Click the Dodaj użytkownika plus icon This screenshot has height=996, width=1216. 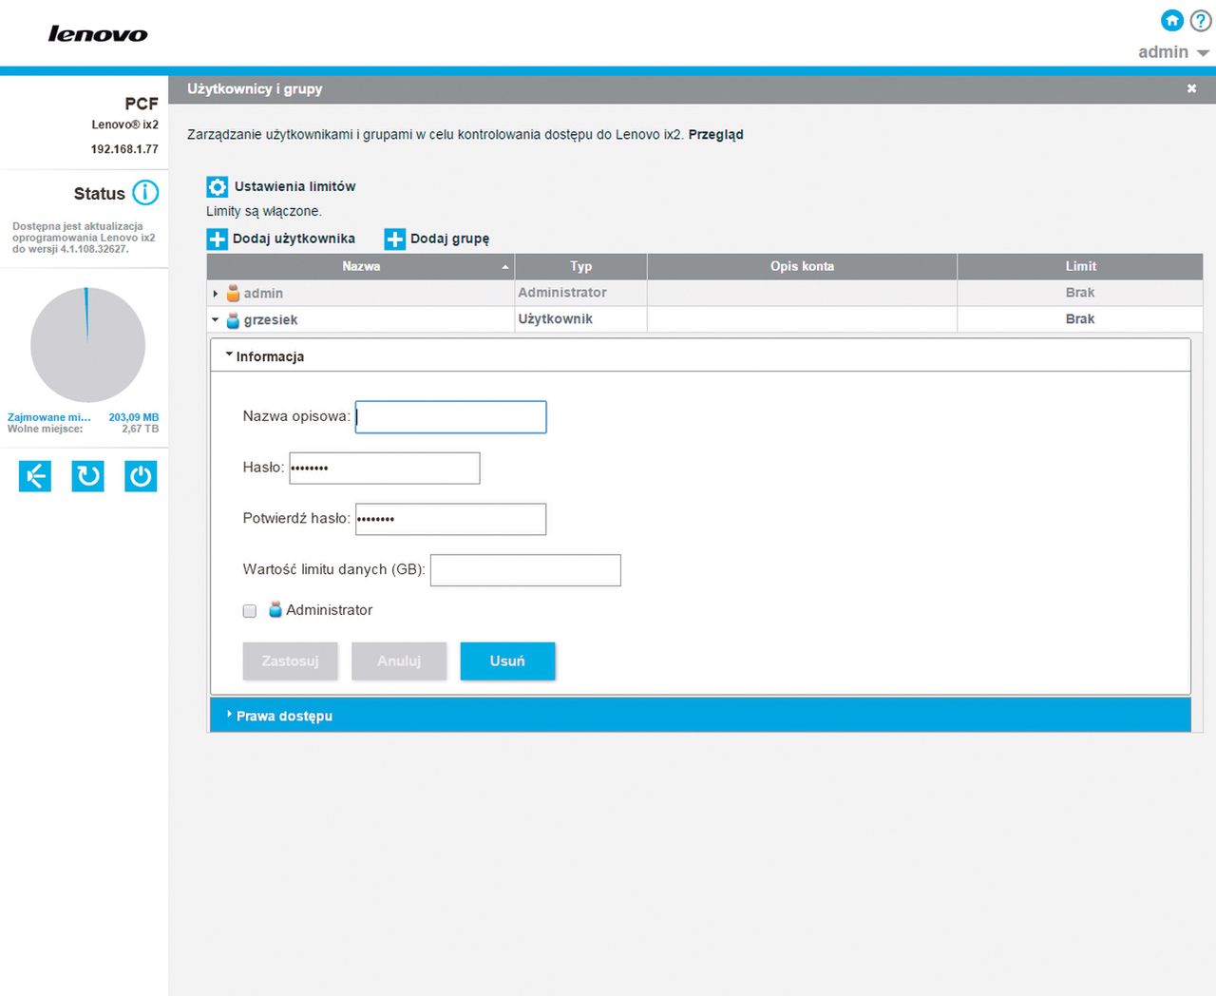click(218, 239)
